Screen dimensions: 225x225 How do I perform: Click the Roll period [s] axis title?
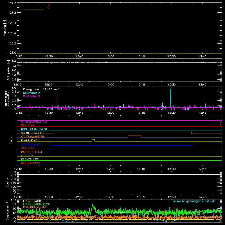8,70
